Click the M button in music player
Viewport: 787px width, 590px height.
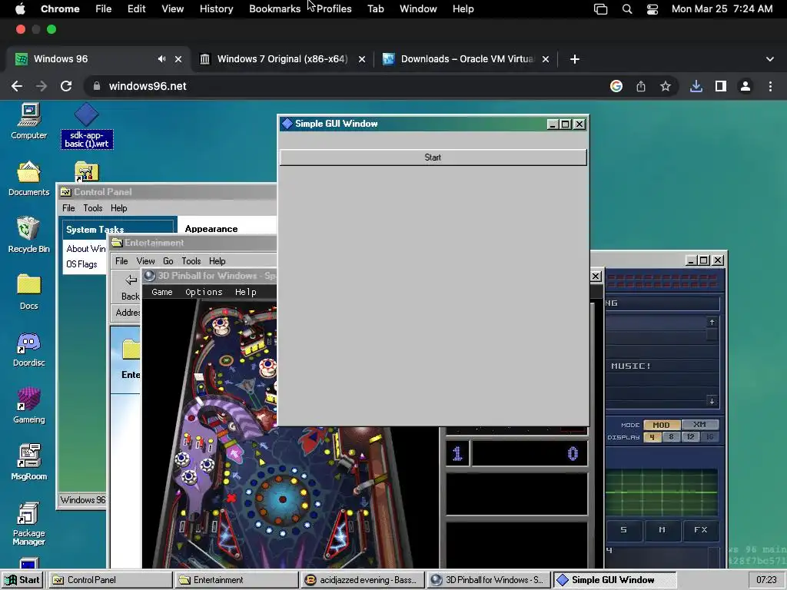click(662, 530)
